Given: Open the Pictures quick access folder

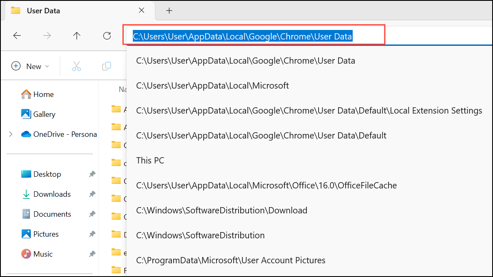Looking at the screenshot, I should click(40, 234).
